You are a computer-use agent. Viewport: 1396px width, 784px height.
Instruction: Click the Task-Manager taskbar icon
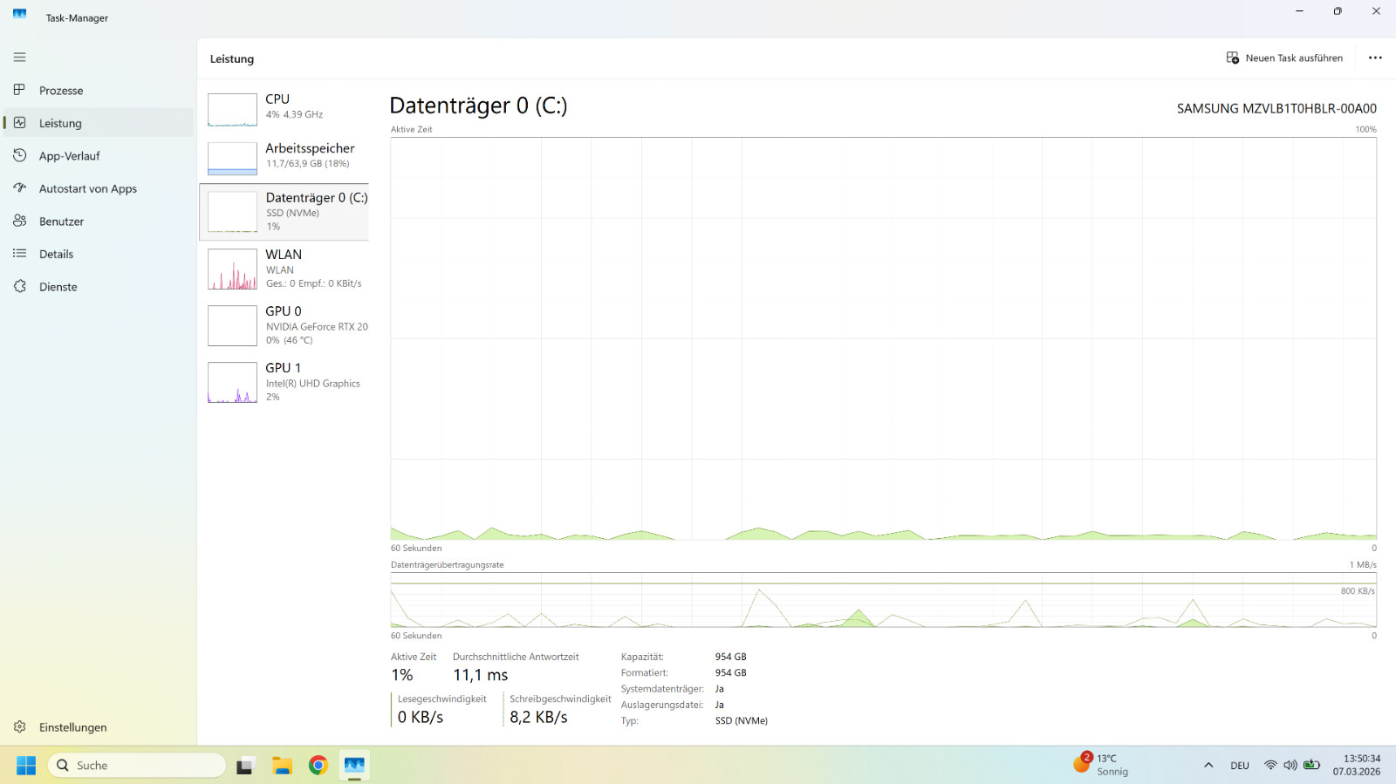[354, 765]
